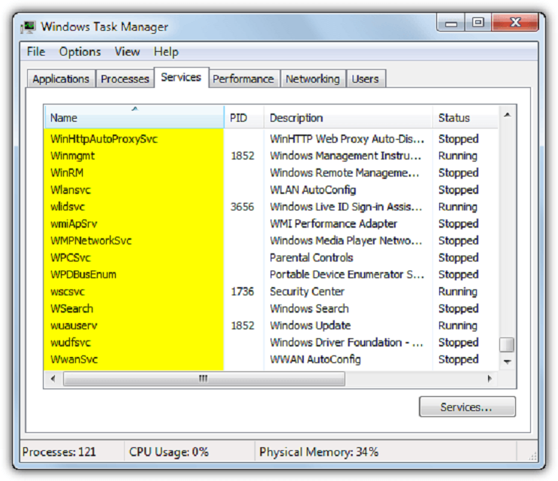Click the horizontal scrollbar thumb
The width and height of the screenshot is (558, 481).
pos(204,379)
